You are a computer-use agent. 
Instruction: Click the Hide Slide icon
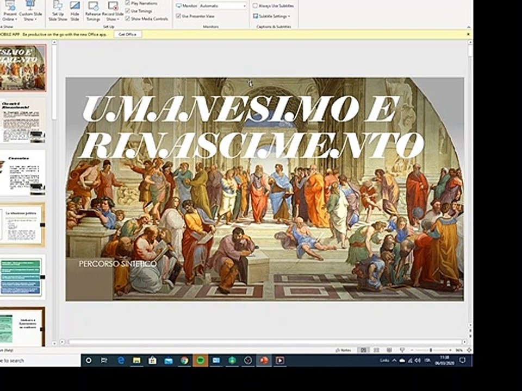click(x=74, y=6)
